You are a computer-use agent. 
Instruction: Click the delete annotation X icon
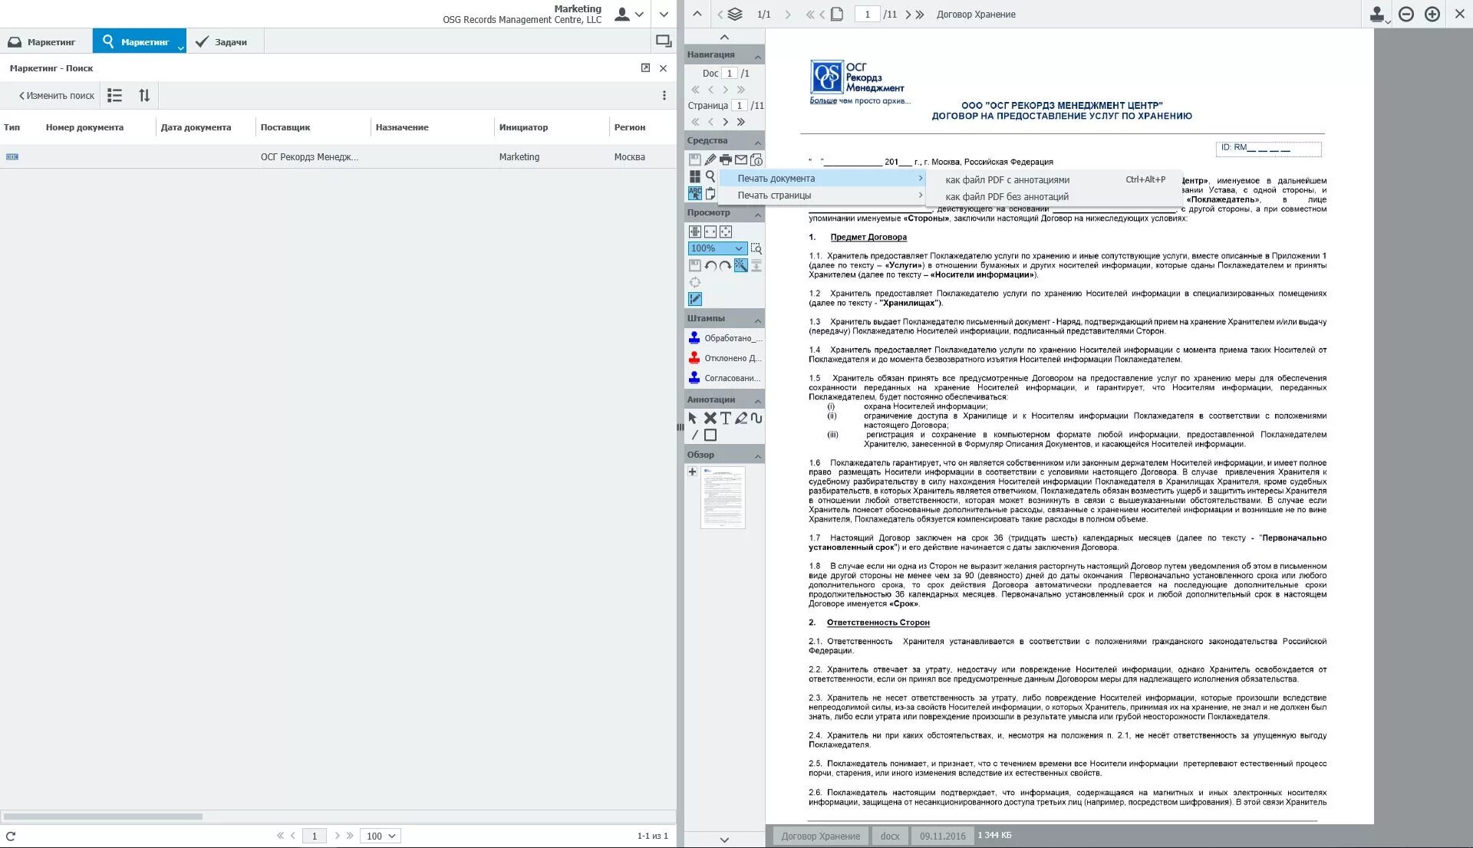(710, 418)
